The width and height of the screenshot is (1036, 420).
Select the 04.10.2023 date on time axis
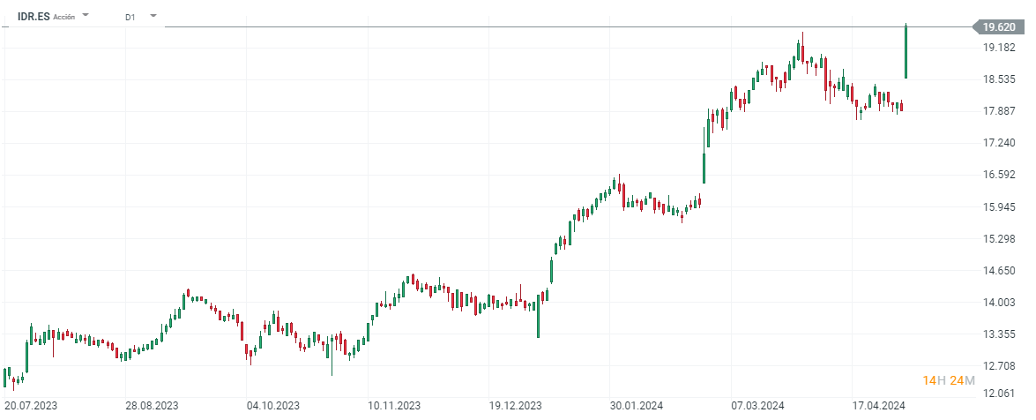273,406
